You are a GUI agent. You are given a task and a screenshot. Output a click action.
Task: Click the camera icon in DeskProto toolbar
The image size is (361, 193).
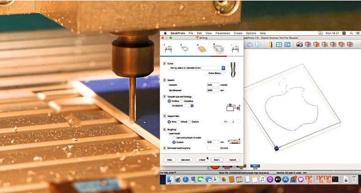coord(300,44)
